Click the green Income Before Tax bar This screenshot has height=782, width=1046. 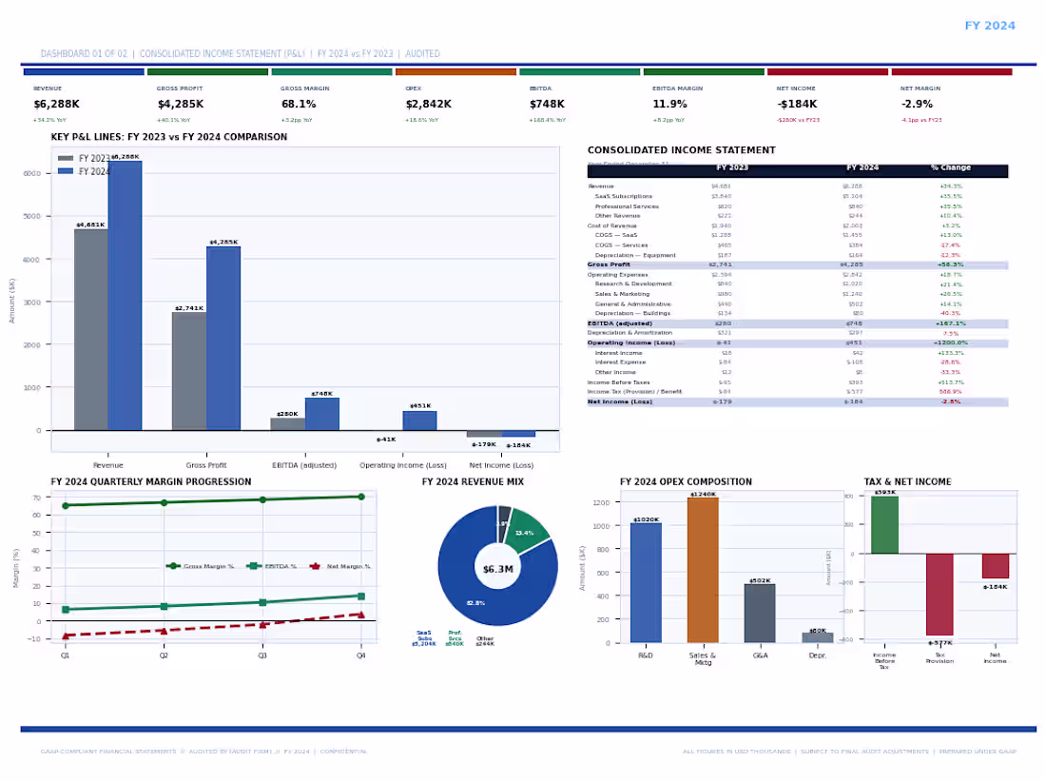point(884,525)
